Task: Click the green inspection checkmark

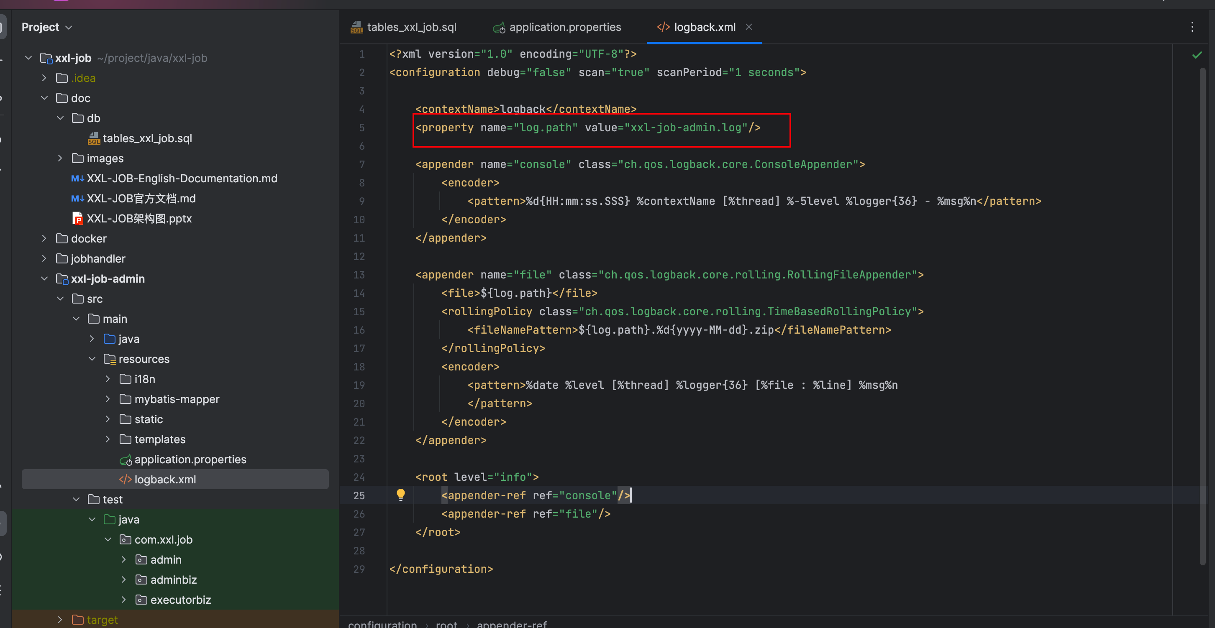Action: click(x=1197, y=55)
